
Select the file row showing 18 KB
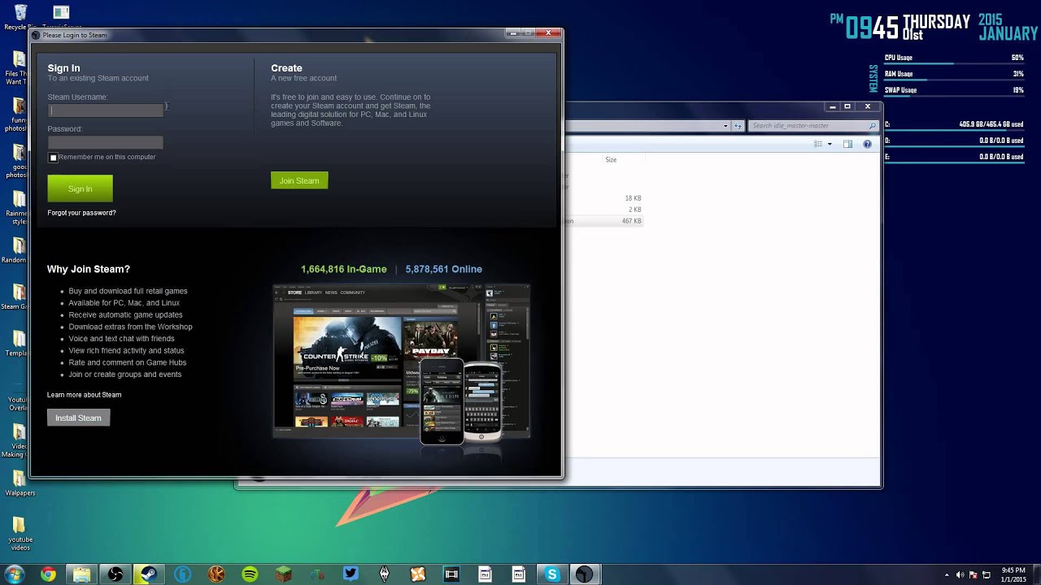(604, 198)
